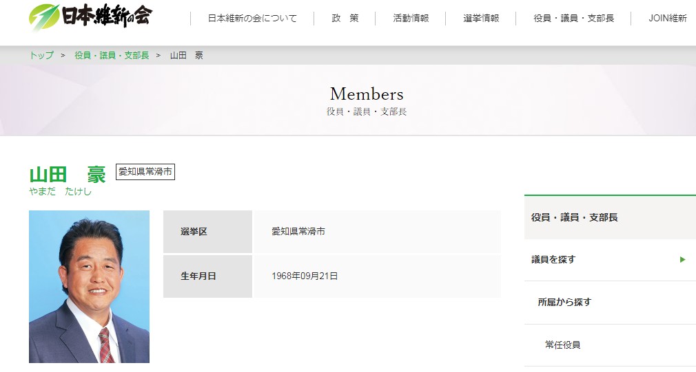Open the JOIN維新 menu item

668,18
